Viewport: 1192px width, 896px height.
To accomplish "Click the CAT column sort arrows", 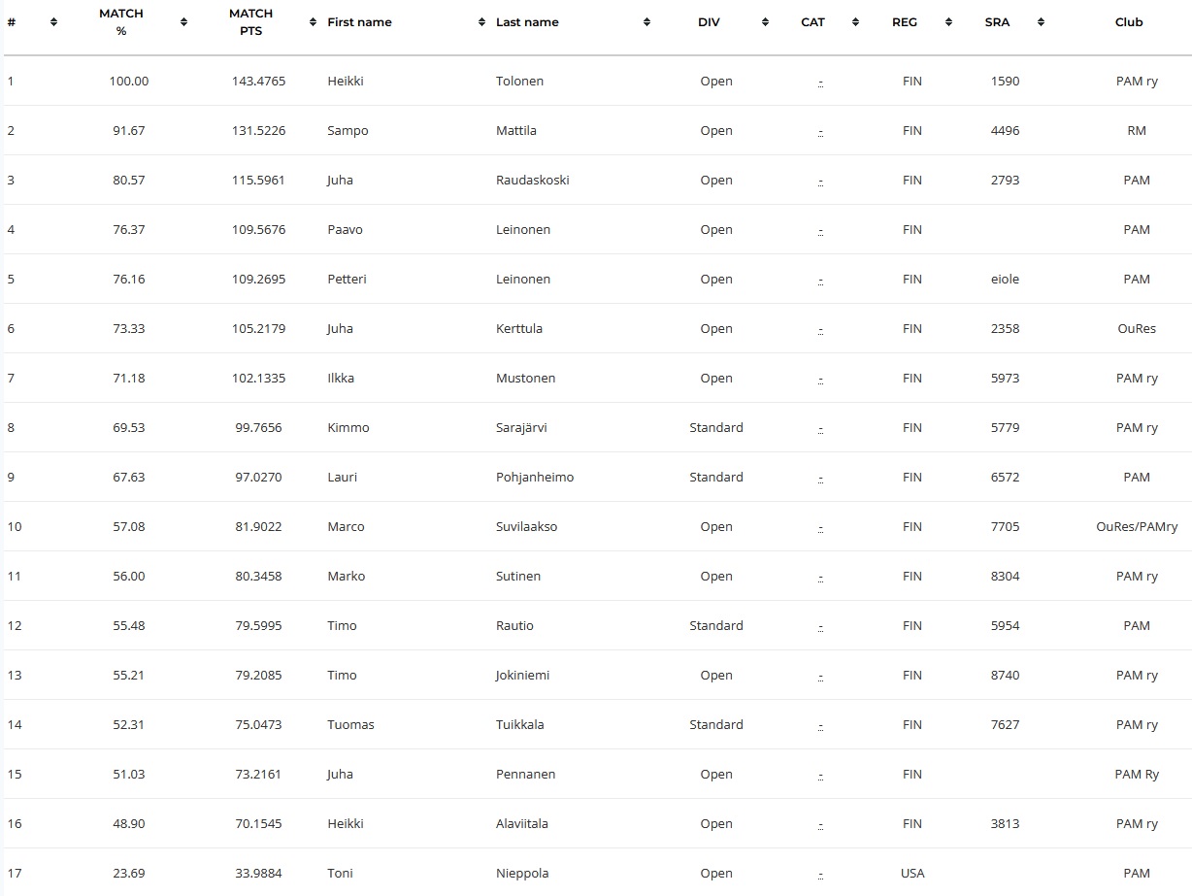I will click(855, 22).
